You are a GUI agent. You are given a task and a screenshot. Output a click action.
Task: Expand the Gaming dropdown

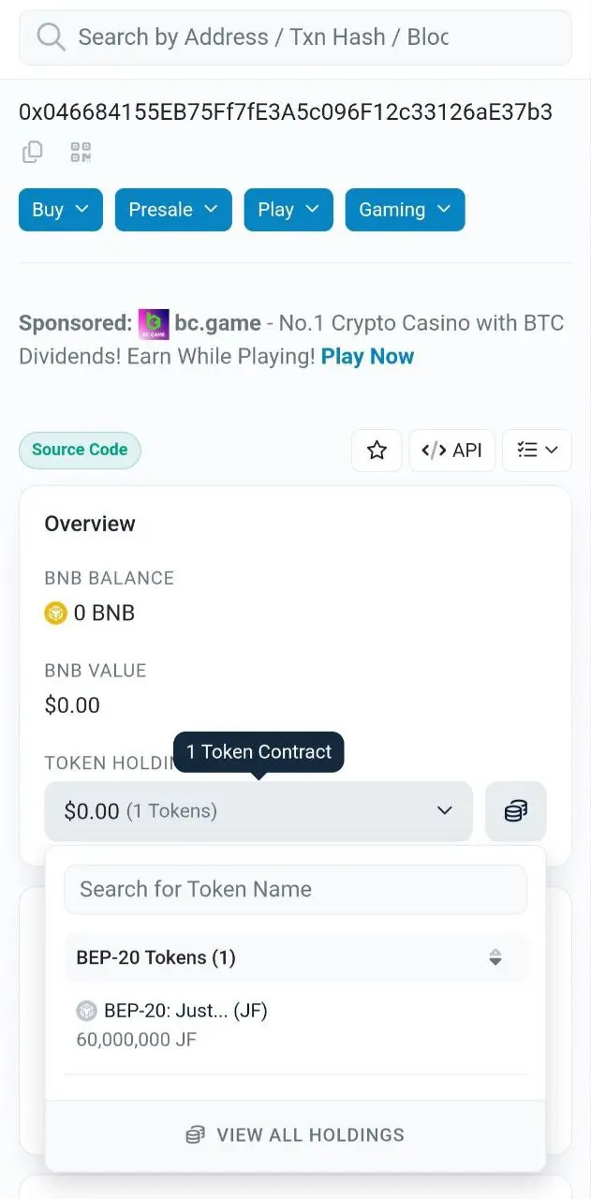click(x=406, y=210)
